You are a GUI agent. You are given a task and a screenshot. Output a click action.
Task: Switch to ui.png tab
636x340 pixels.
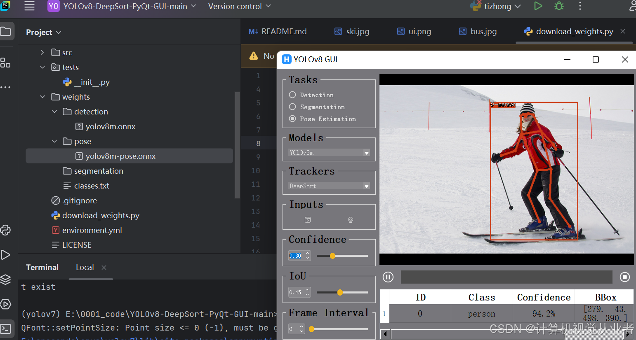[414, 31]
